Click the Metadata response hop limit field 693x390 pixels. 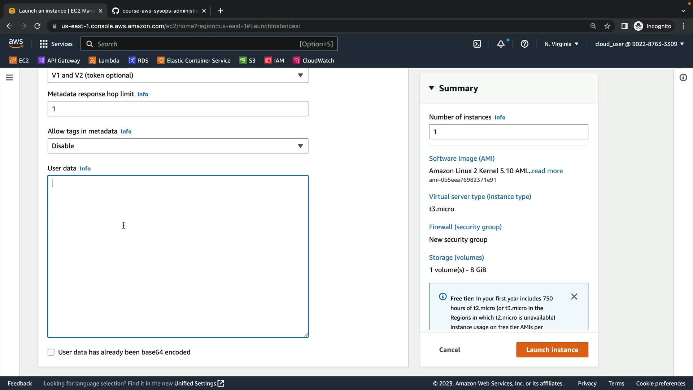178,109
